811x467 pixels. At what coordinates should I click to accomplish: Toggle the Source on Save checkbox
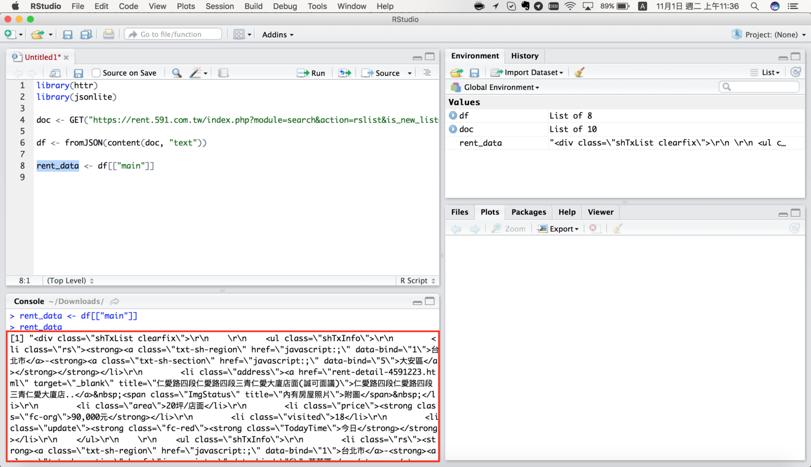[96, 73]
